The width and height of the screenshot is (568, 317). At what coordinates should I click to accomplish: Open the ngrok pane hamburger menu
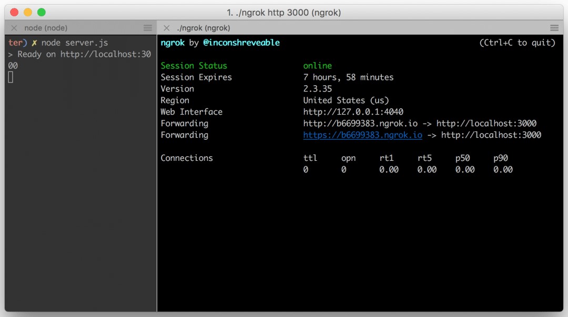pyautogui.click(x=554, y=28)
